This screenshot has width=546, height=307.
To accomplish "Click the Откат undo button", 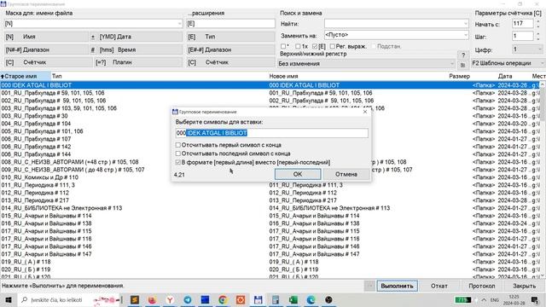I will coord(439,286).
